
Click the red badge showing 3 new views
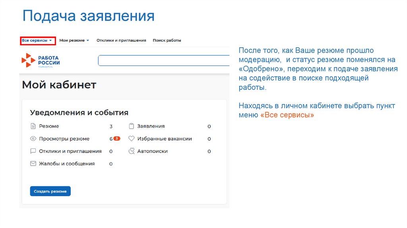(x=117, y=139)
